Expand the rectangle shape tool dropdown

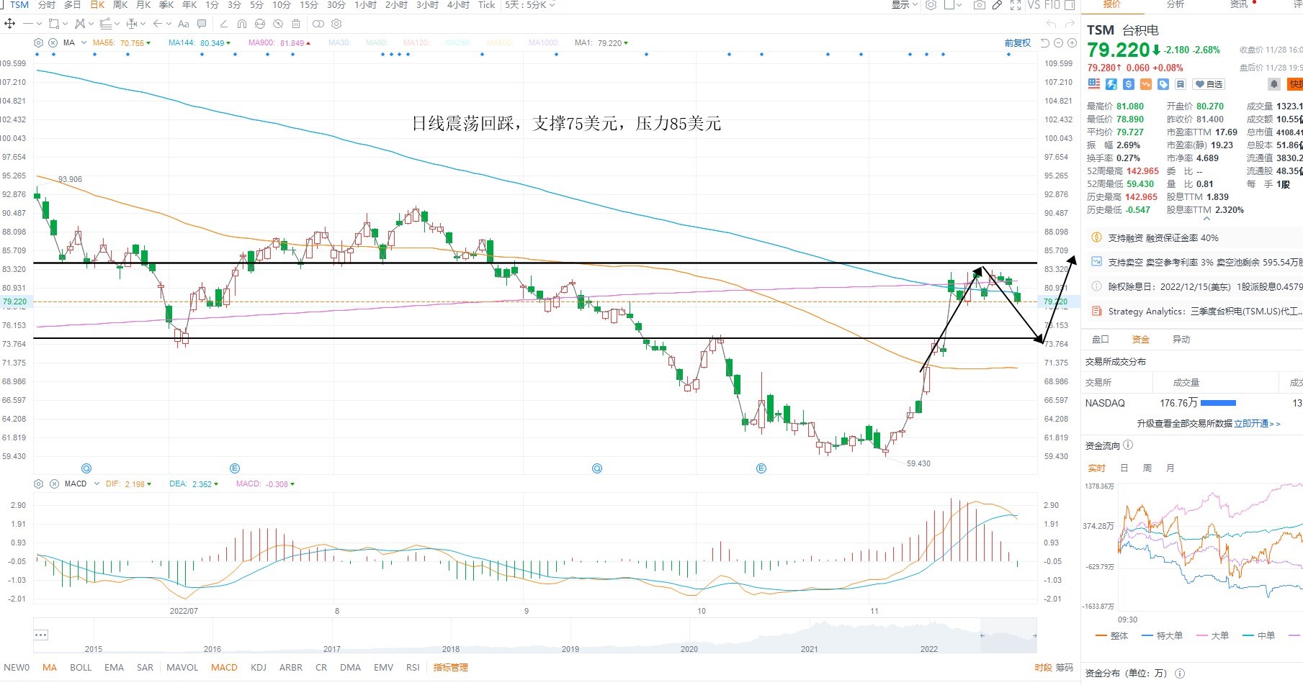coord(65,24)
